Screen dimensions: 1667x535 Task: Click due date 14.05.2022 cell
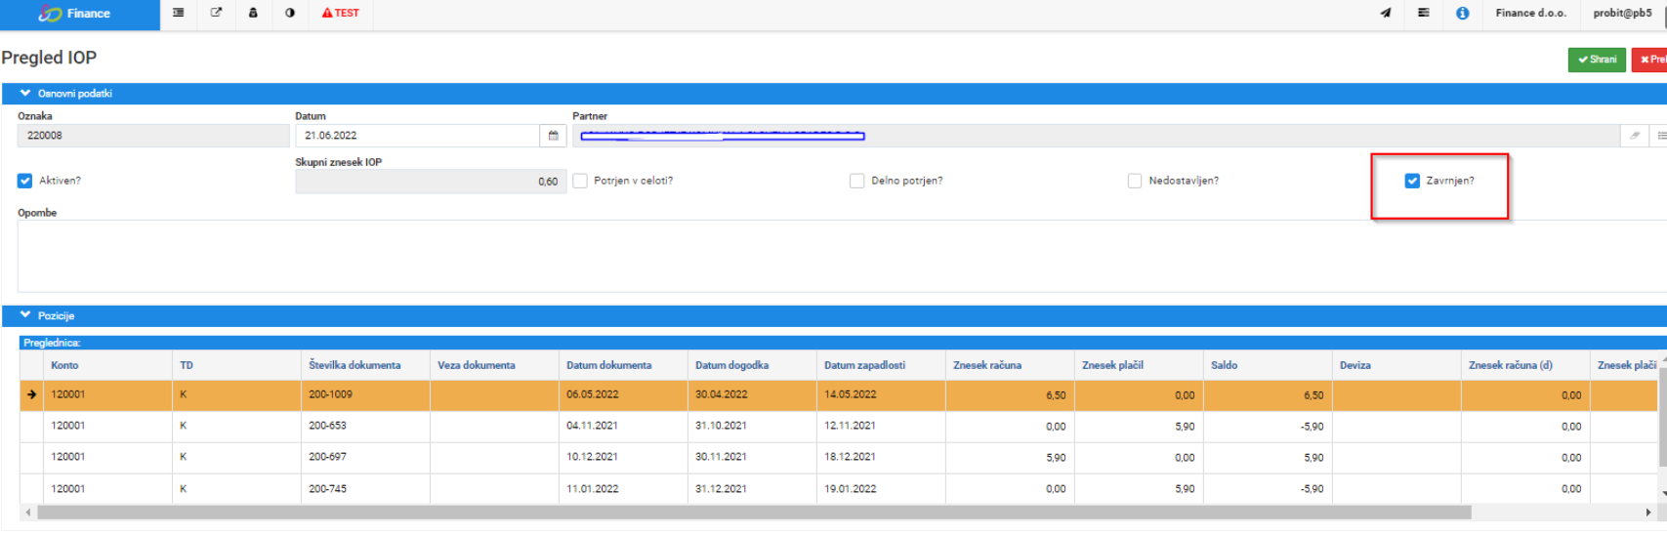(x=881, y=394)
